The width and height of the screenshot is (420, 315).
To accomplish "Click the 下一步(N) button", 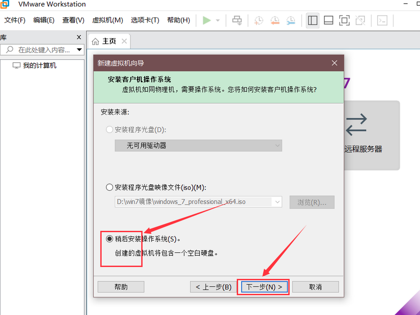I will pos(263,286).
